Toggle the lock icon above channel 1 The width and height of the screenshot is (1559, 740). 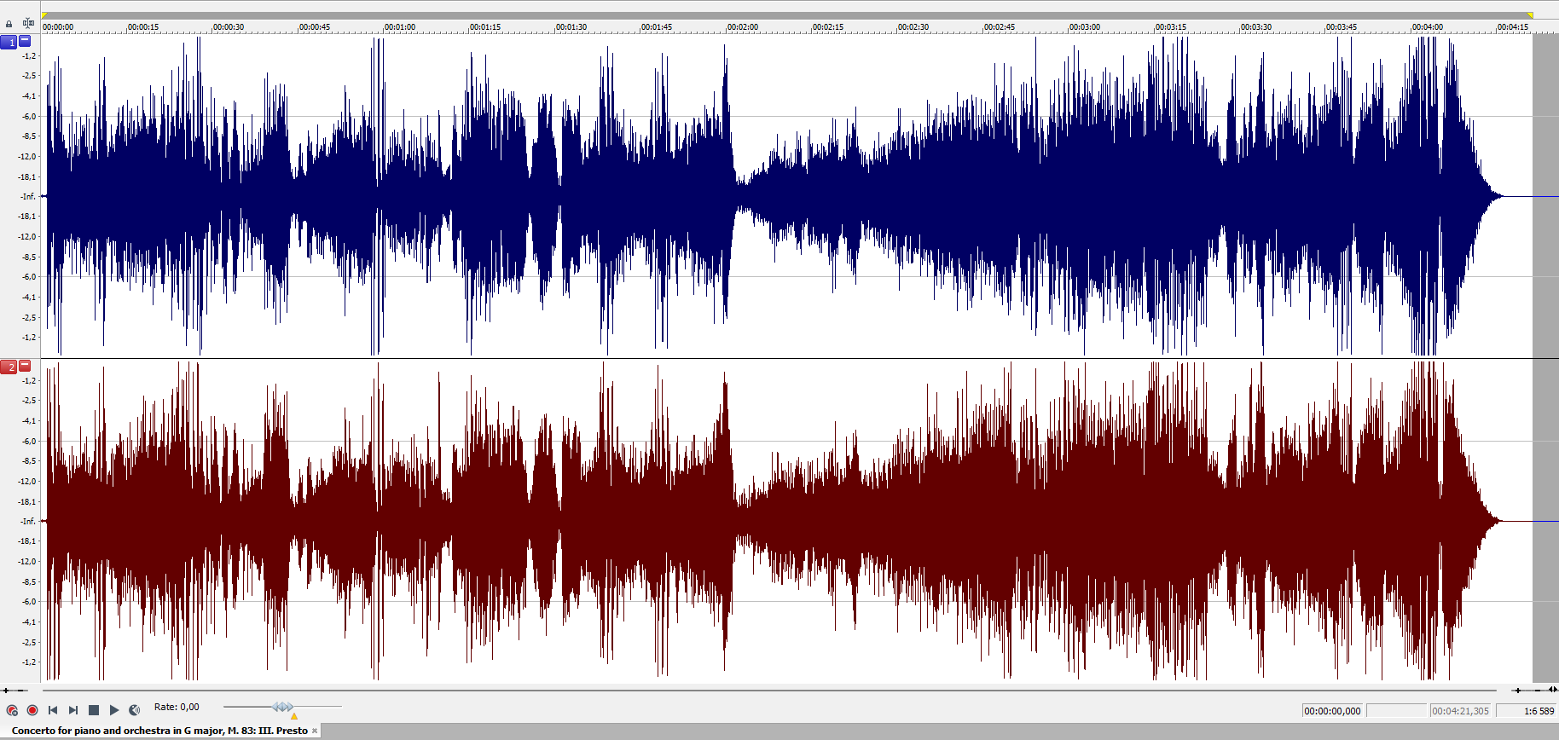click(9, 24)
